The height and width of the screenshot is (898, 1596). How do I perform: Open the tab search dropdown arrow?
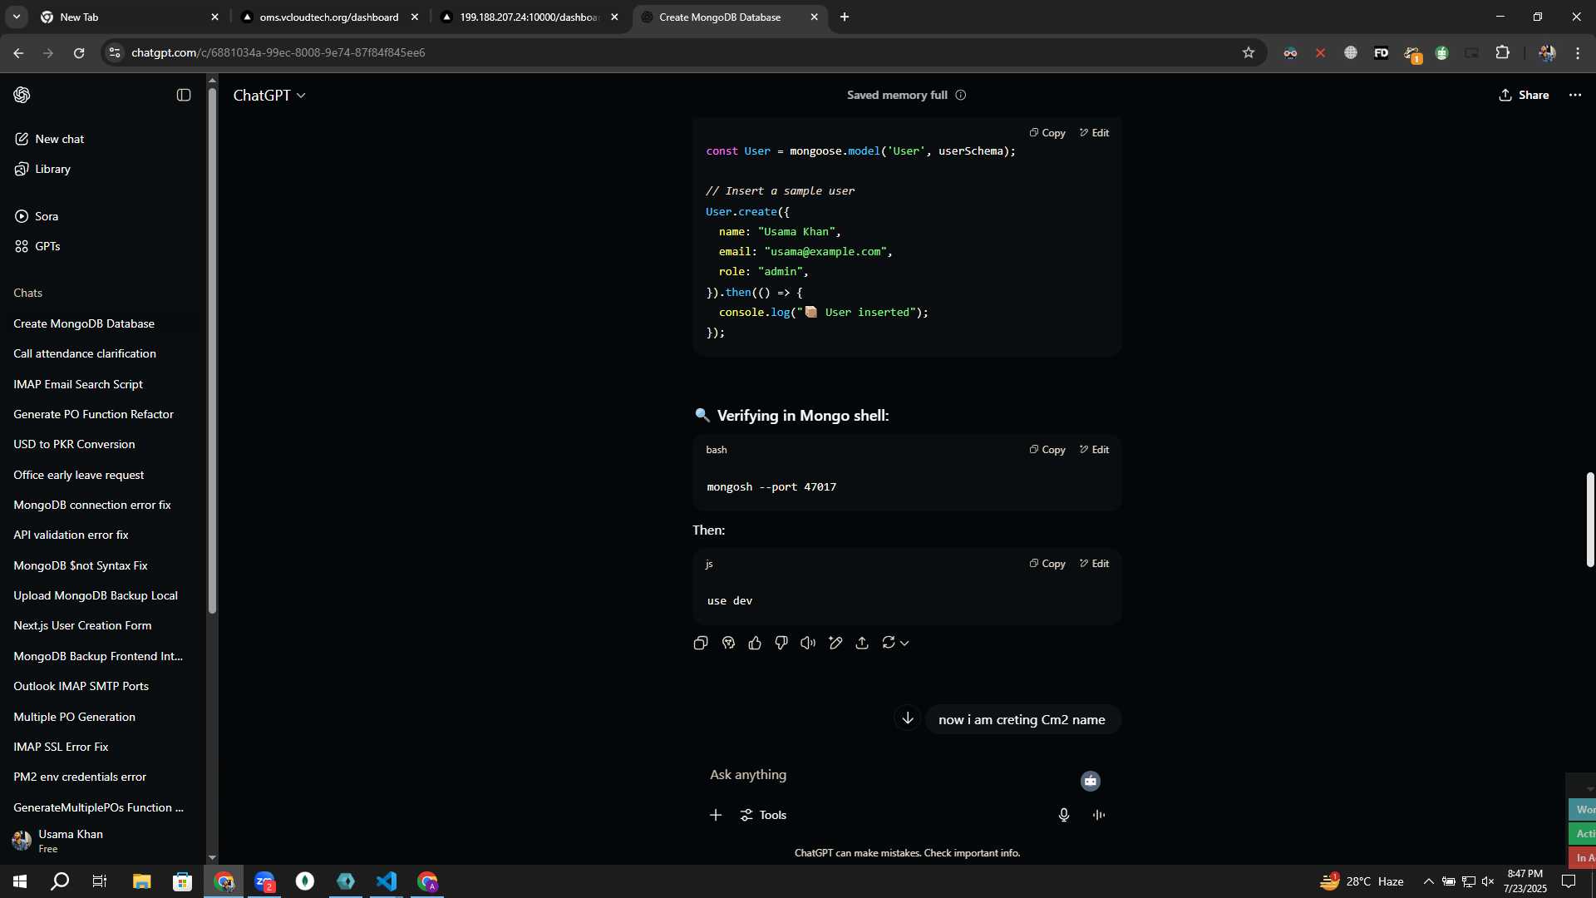pos(16,17)
